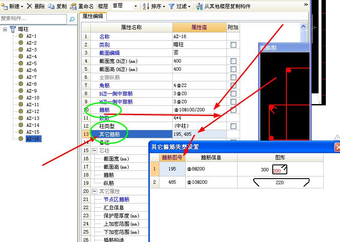Image resolution: width=340 pixels, height=242 pixels.
Task: Click the AZ-16 name value cell
Action: pos(199,36)
